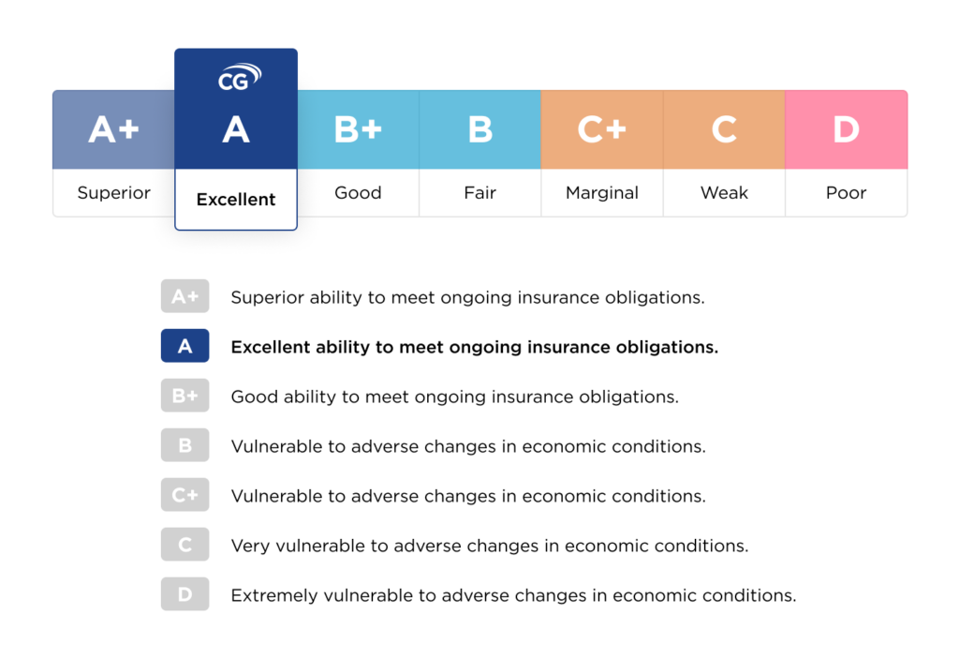959x659 pixels.
Task: Click the gray B+ legend badge
Action: coord(184,397)
